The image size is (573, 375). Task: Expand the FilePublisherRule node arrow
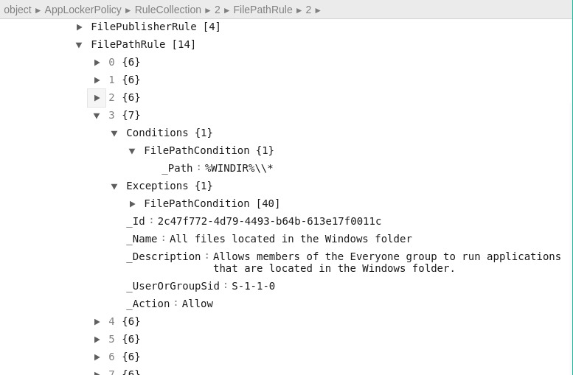80,27
